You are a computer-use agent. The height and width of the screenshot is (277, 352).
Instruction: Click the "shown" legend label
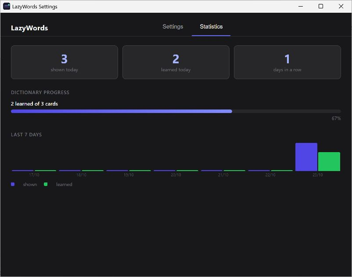click(30, 184)
